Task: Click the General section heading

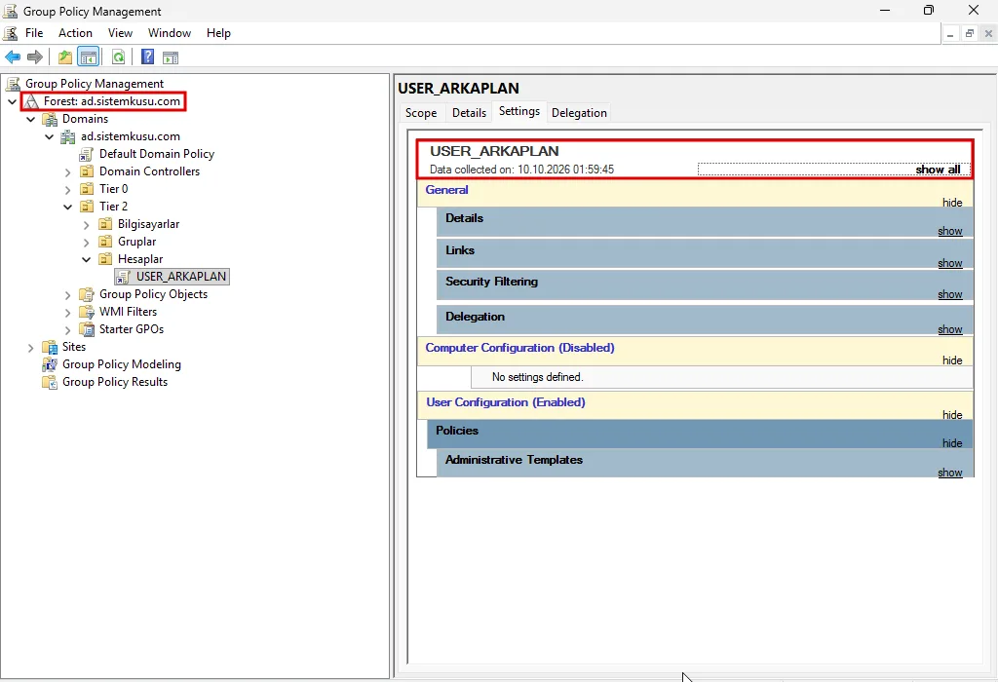Action: [x=446, y=190]
